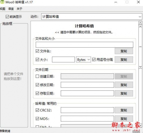This screenshot has height=133, width=143.
Task: Minimize the Moo0 window
Action: (x=116, y=2)
